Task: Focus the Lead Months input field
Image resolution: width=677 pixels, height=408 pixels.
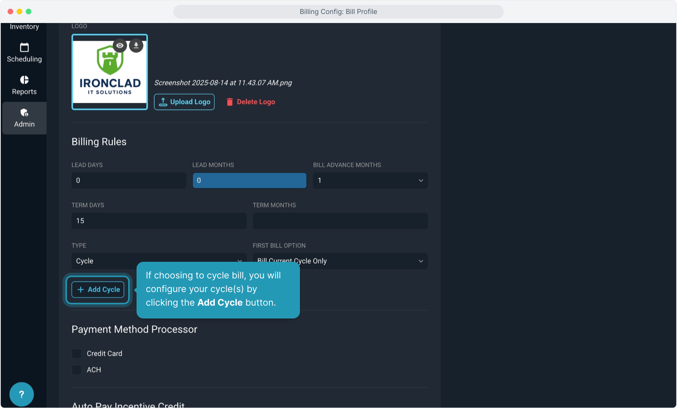Action: (249, 181)
